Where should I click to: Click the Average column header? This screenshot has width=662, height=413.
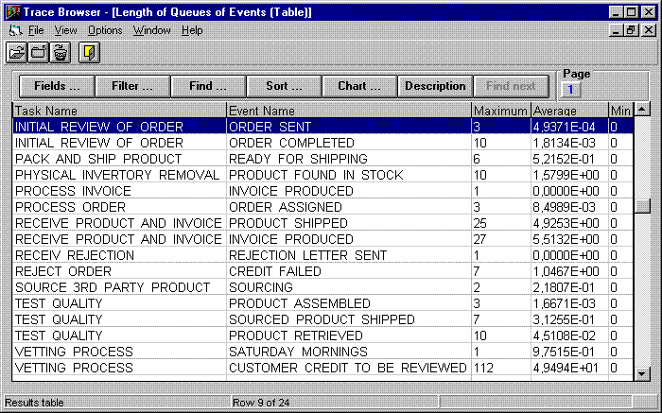pos(567,111)
